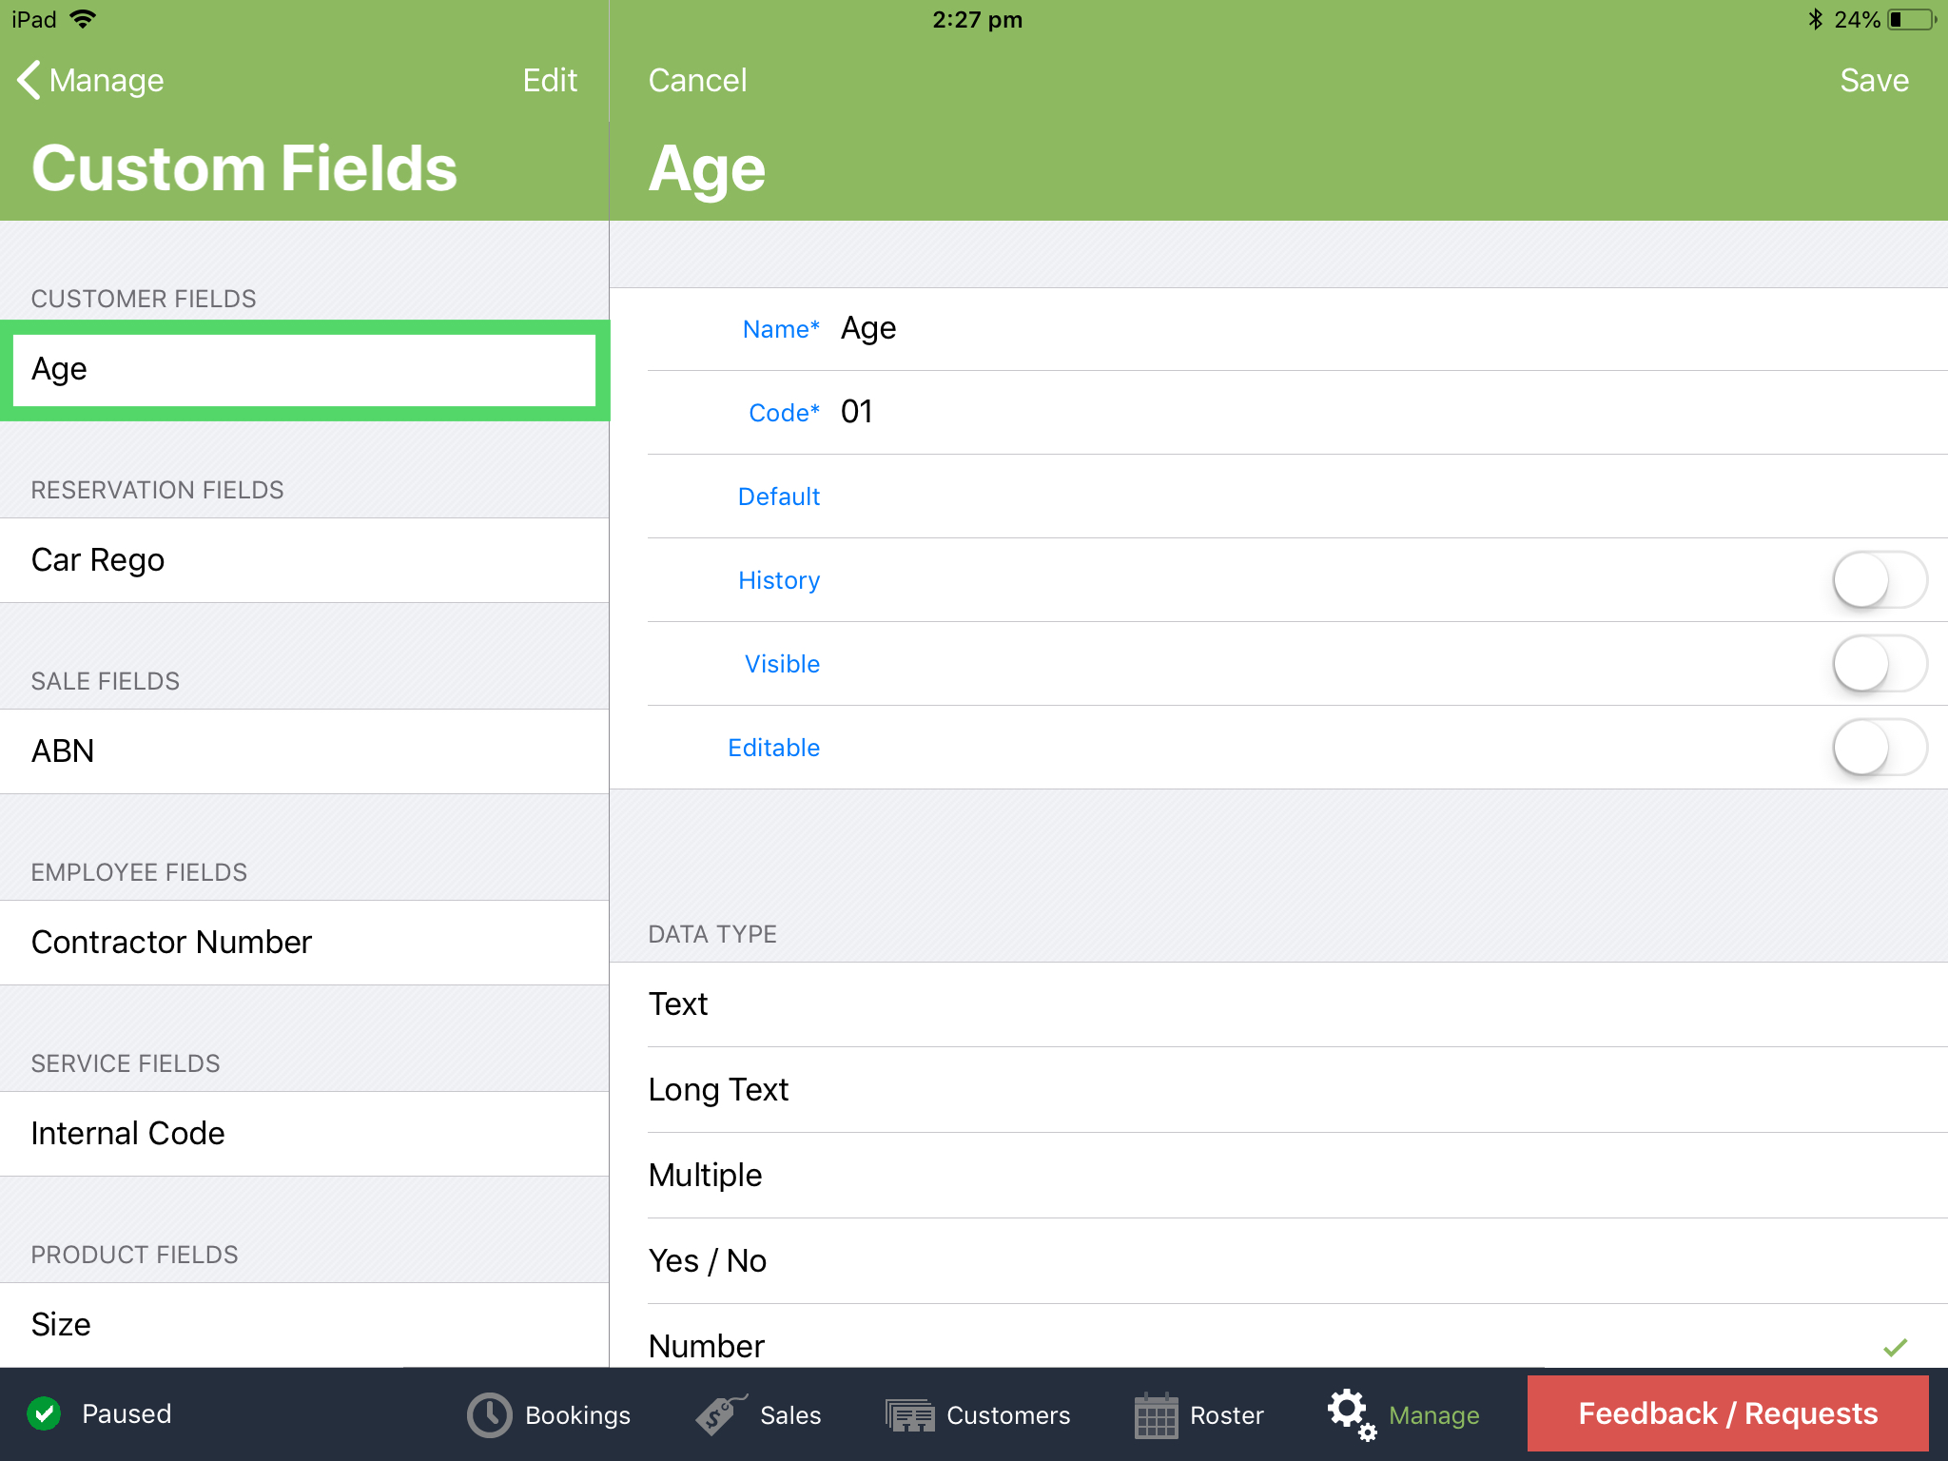The image size is (1948, 1461).
Task: Toggle the Visible switch
Action: coord(1880,664)
